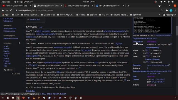The height and width of the screenshot is (100, 178).
Task: Open the Google Chrome app menu in top bar
Action: coord(23,2)
